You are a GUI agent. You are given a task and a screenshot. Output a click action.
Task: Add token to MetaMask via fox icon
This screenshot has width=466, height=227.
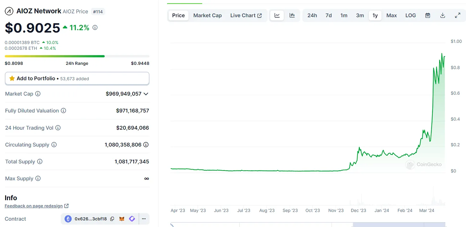pyautogui.click(x=122, y=219)
